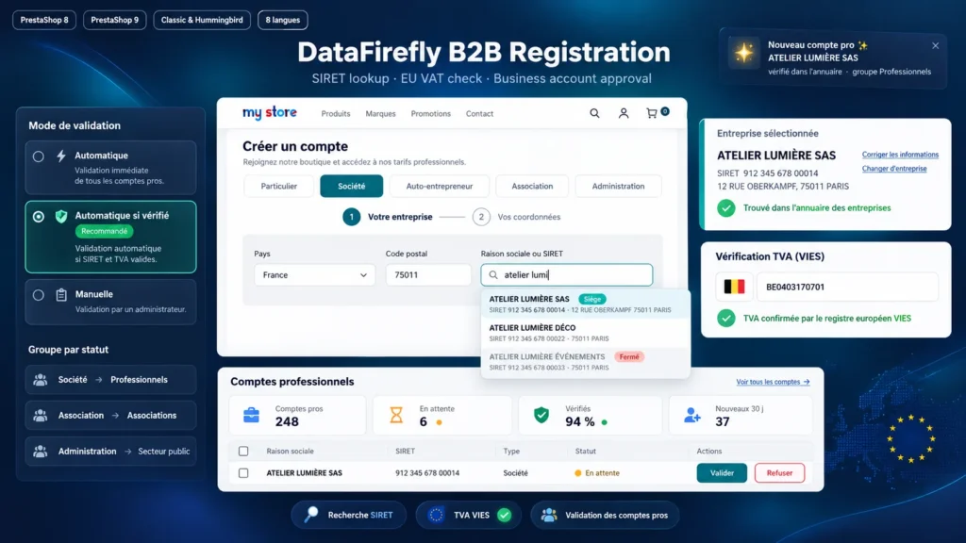Focus the Code postal field

(x=428, y=275)
